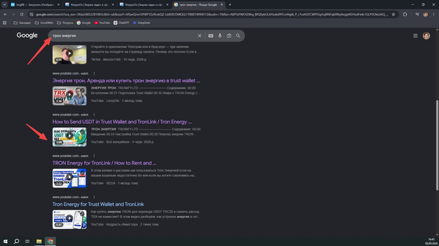This screenshot has height=246, width=439.
Task: Open the apps grid in bookmarks bar
Action: [x=5, y=23]
